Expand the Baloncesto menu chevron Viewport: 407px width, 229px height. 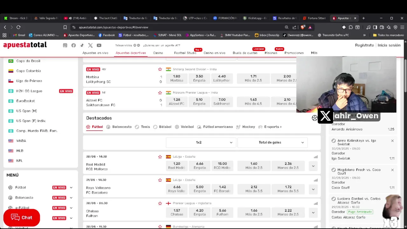click(x=71, y=198)
